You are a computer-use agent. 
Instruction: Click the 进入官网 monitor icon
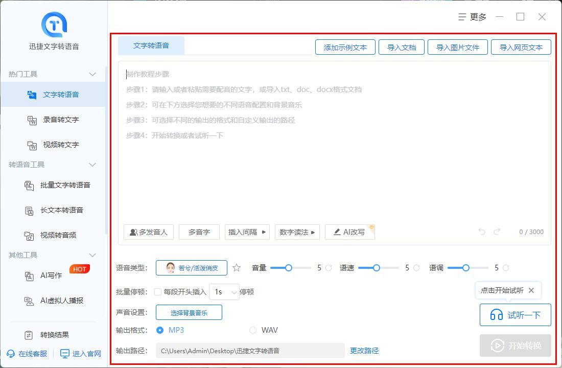pos(65,354)
